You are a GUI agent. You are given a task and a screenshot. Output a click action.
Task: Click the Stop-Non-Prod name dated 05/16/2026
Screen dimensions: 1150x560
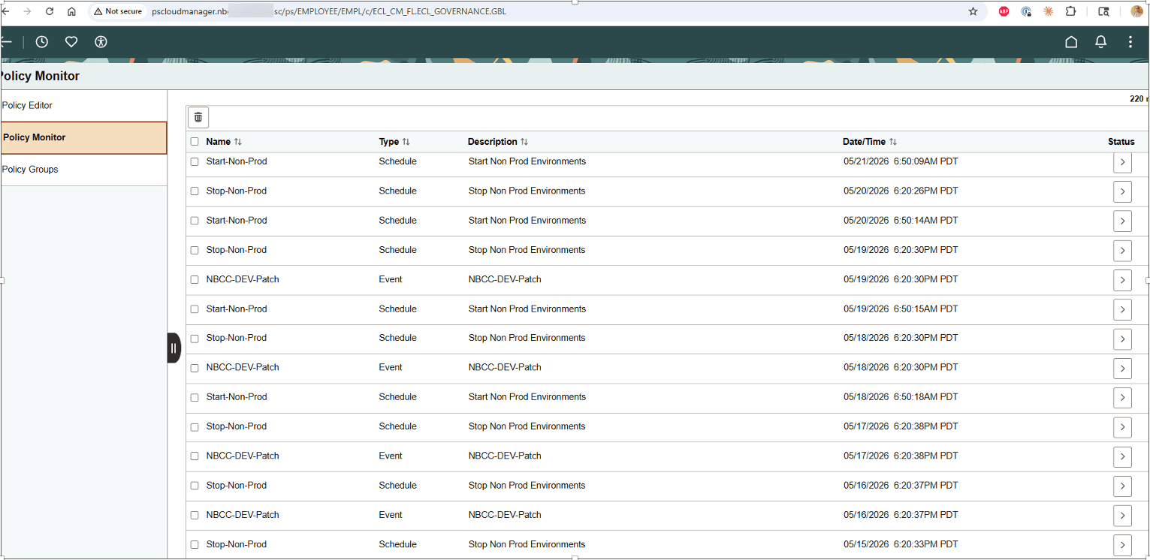click(x=237, y=486)
